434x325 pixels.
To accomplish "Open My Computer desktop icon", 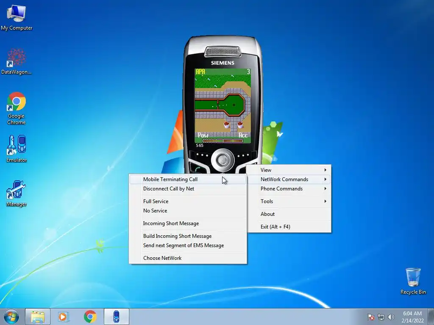I will coord(17,17).
